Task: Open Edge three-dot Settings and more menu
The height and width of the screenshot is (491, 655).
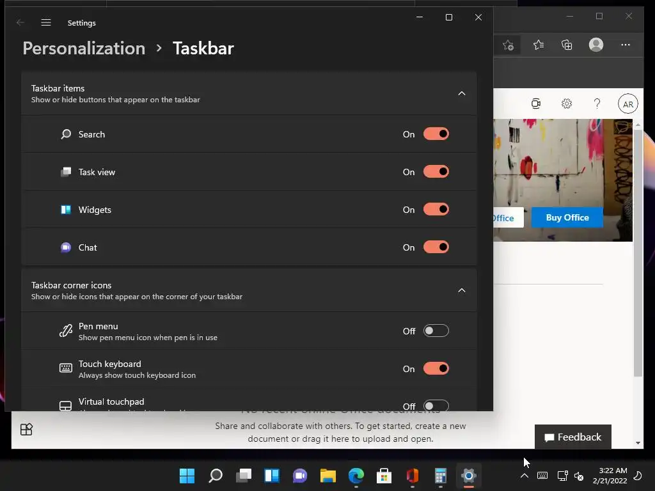Action: 626,45
